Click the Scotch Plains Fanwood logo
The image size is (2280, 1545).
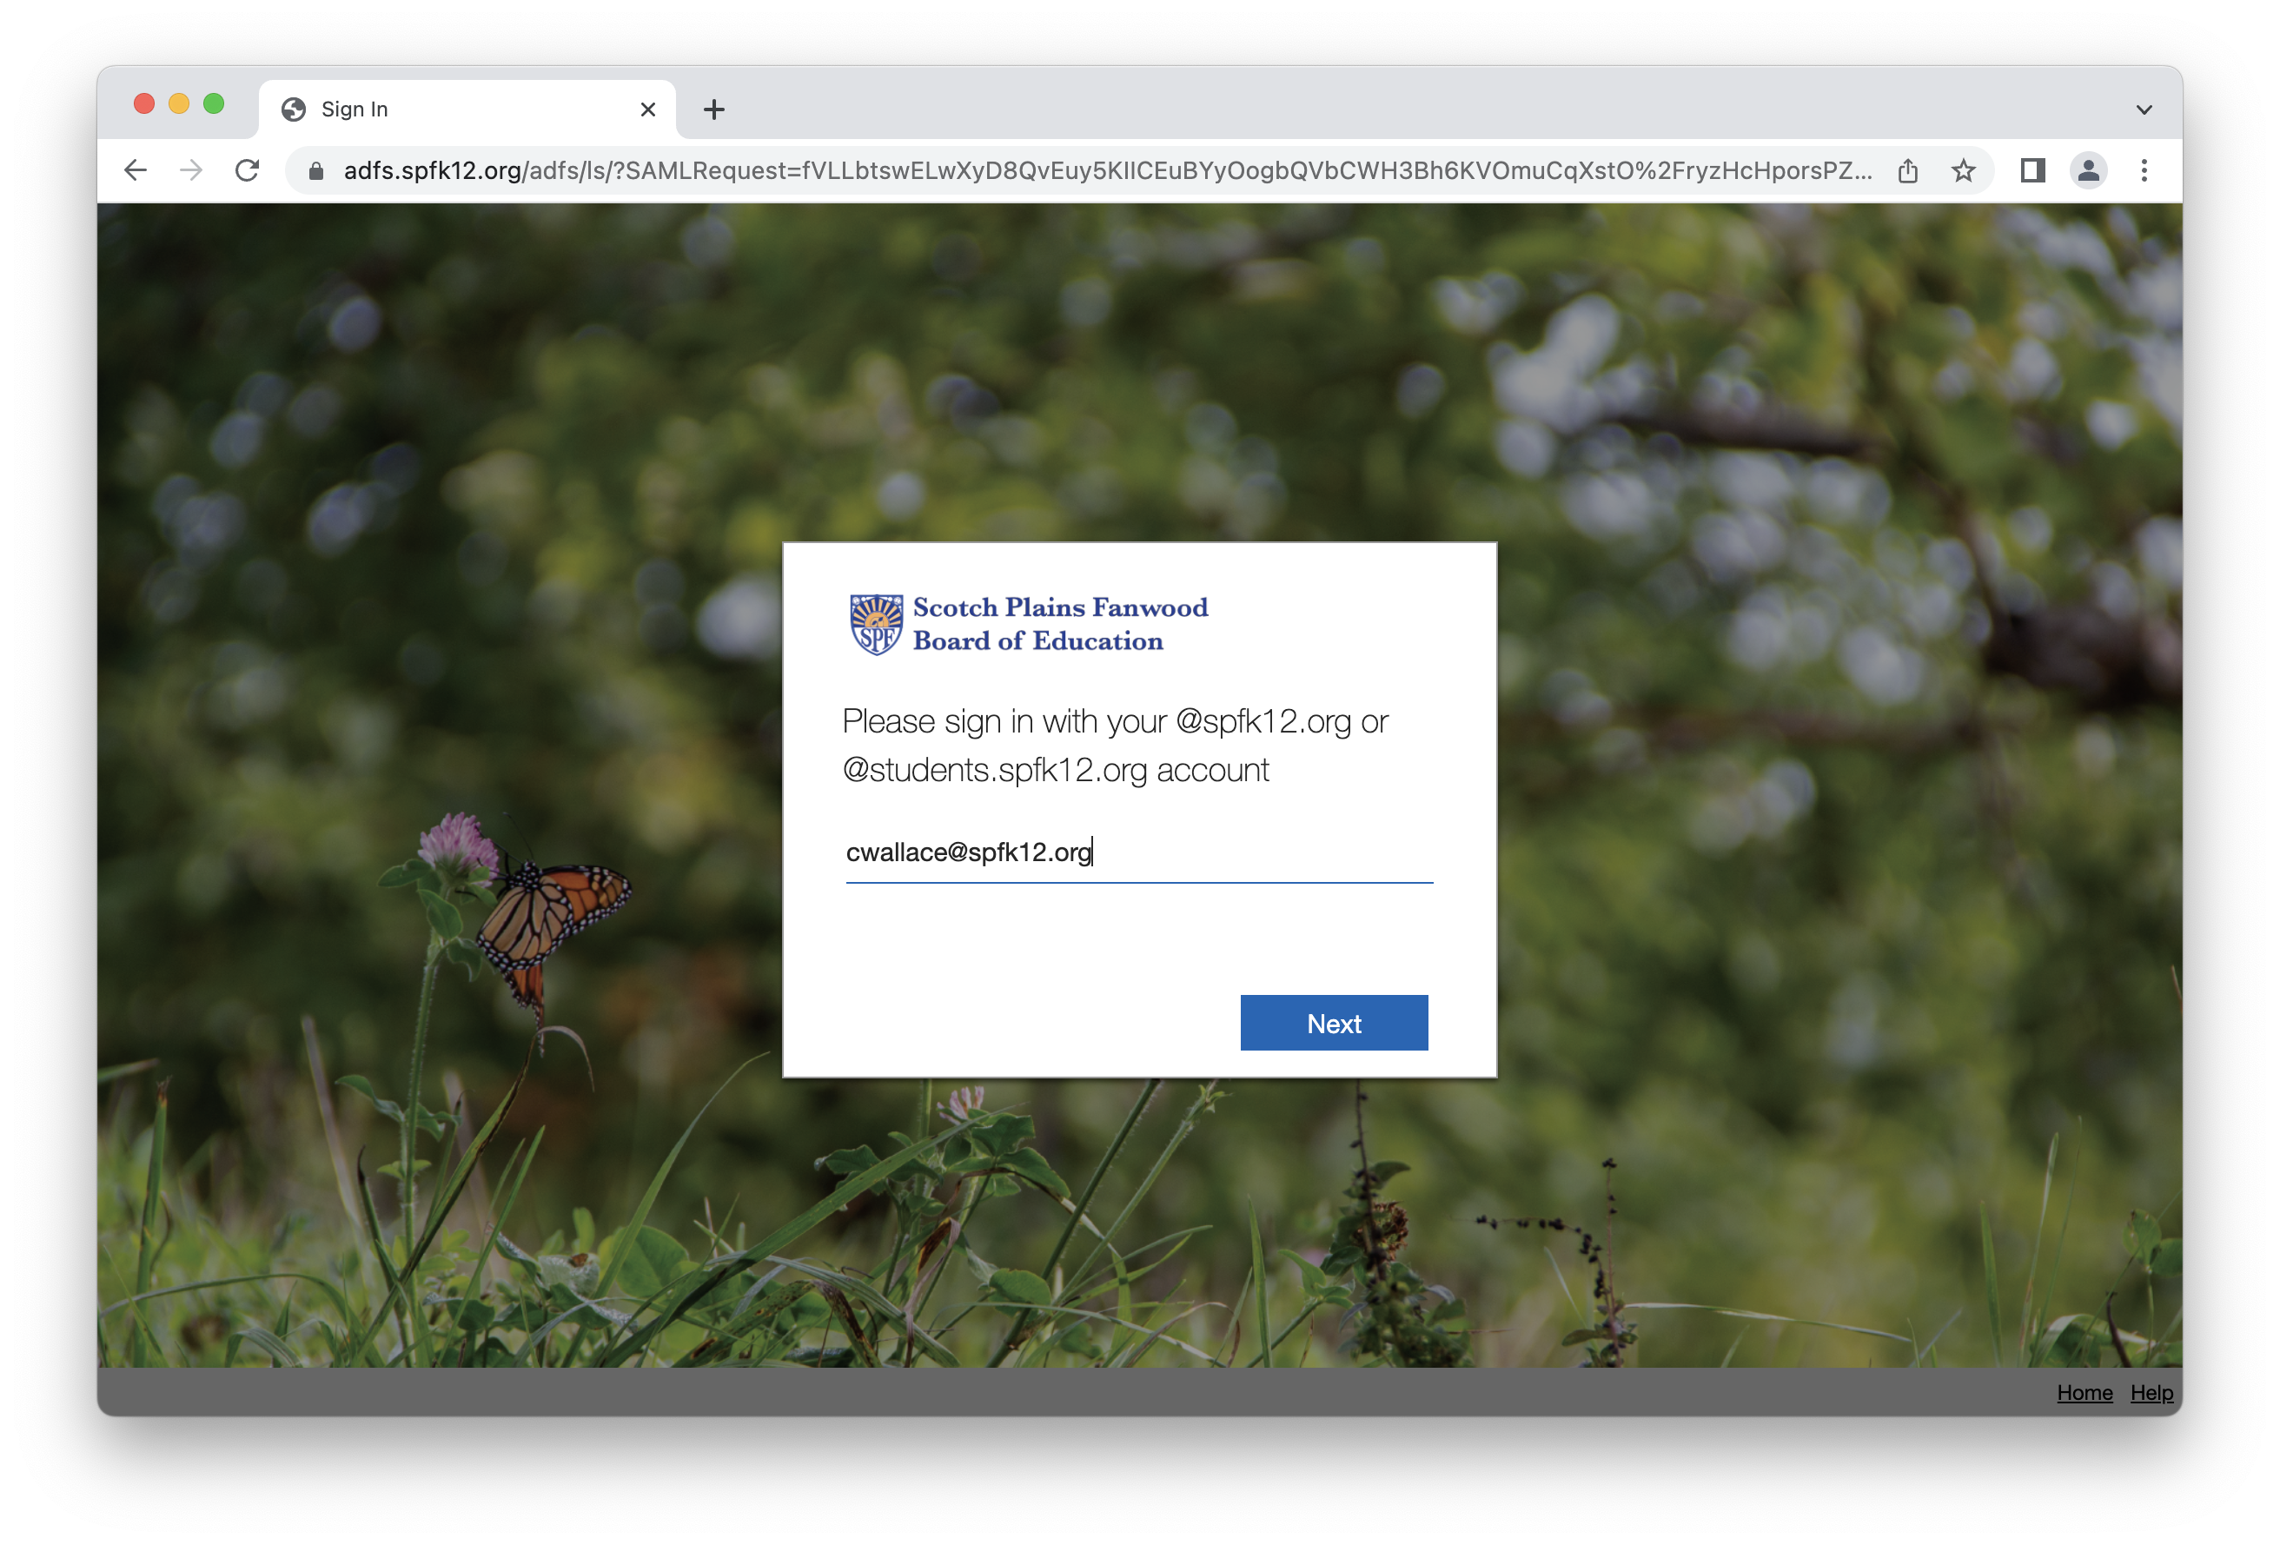(1029, 624)
